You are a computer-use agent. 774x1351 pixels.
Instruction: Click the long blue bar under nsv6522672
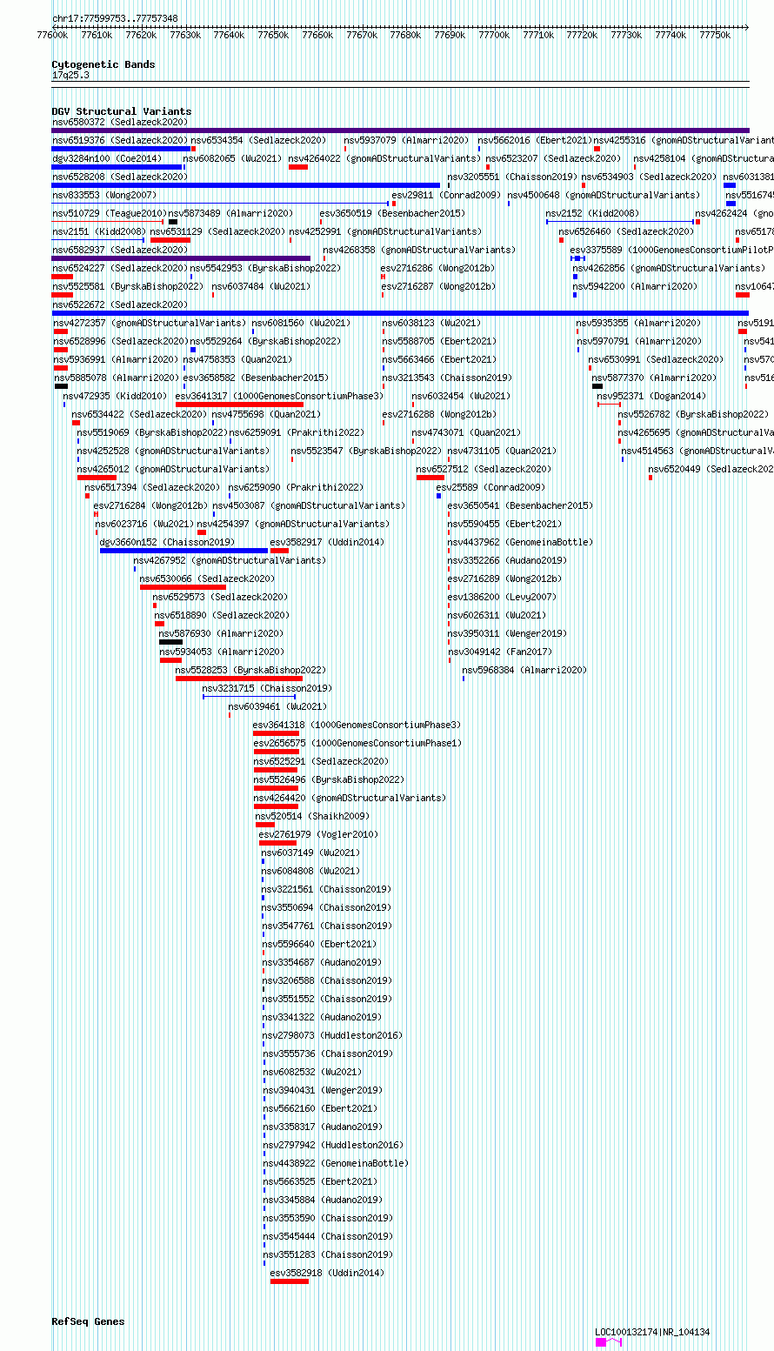point(400,313)
